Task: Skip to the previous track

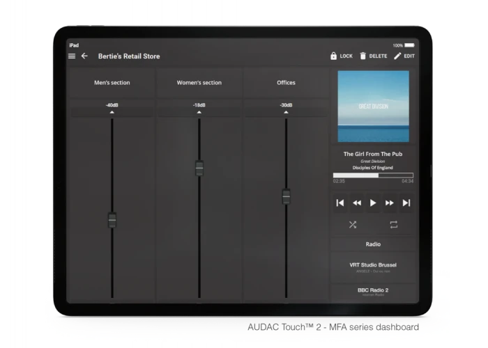Action: click(x=340, y=203)
